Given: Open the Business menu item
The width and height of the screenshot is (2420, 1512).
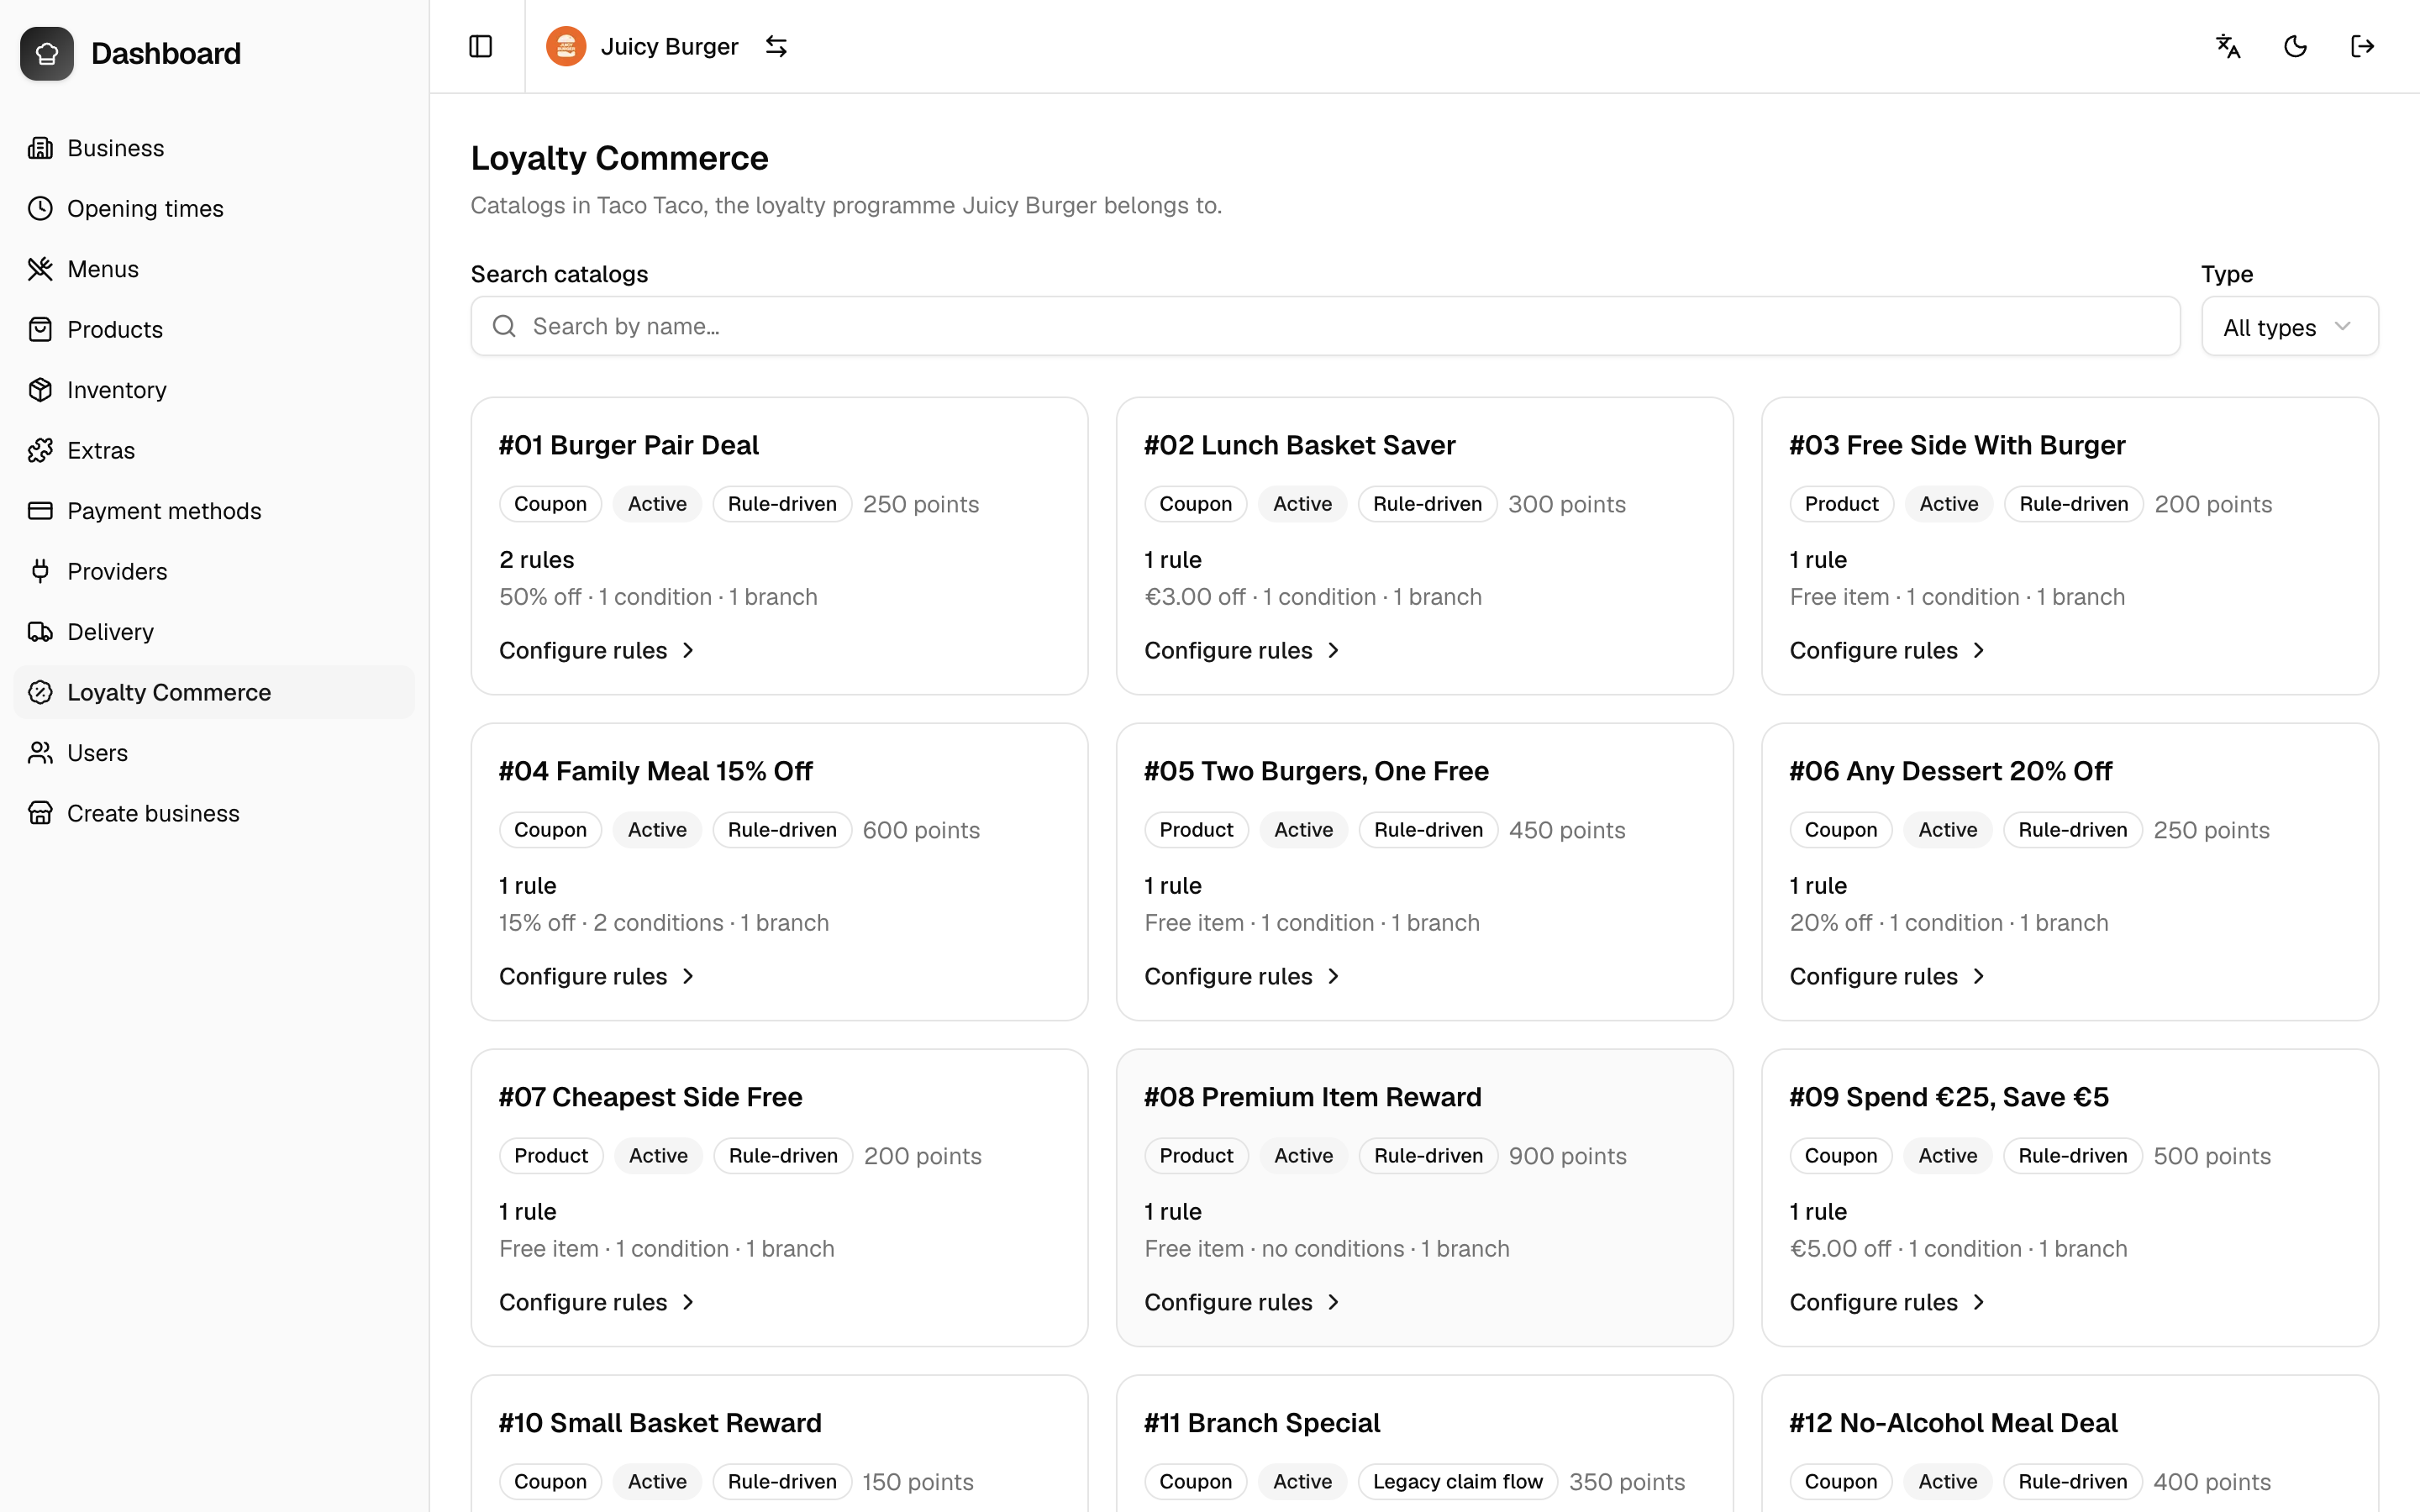Looking at the screenshot, I should pos(214,148).
